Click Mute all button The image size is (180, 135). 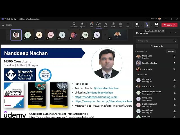171,51
